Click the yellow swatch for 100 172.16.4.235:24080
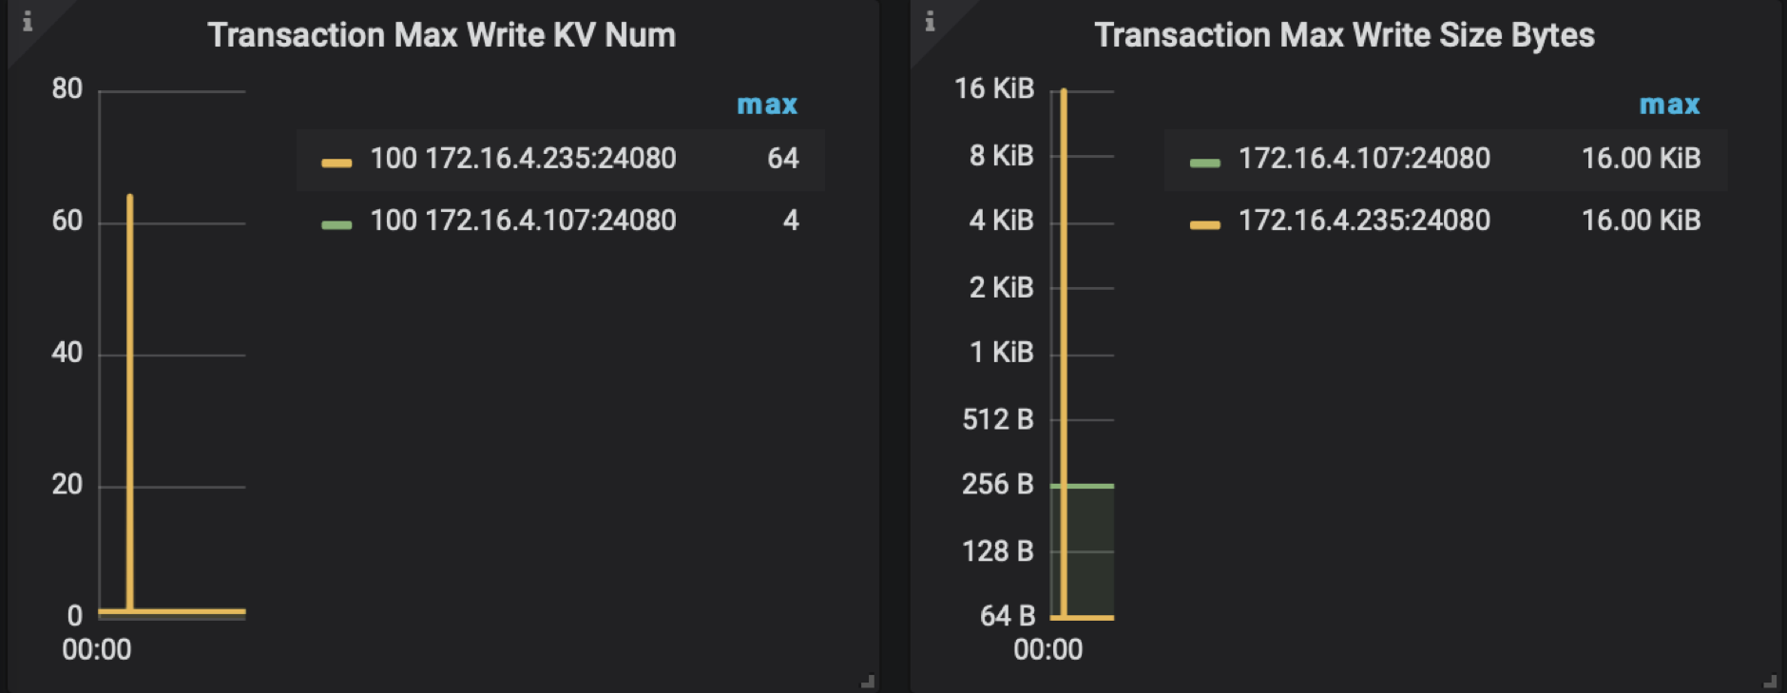This screenshot has height=693, width=1787. [336, 163]
